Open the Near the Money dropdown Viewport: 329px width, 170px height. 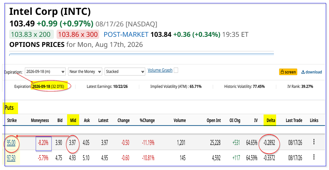pyautogui.click(x=85, y=72)
